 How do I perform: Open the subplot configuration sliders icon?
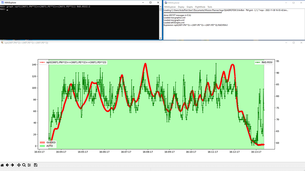(x=29, y=165)
